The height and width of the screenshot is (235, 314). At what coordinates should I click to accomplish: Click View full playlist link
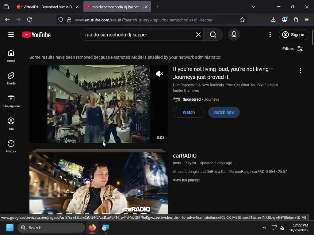(x=186, y=180)
